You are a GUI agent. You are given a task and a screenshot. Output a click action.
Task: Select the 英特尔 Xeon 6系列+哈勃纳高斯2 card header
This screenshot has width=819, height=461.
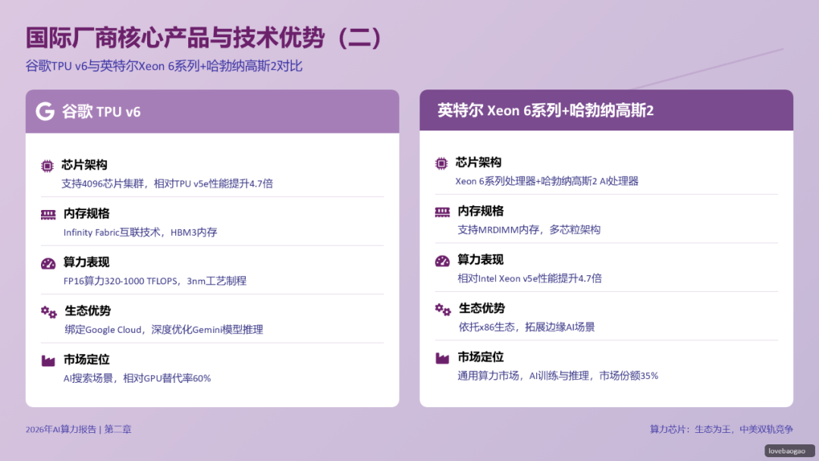pos(607,111)
